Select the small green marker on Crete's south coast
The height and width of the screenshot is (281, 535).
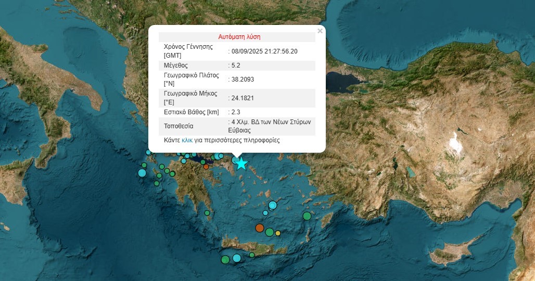pos(252,255)
